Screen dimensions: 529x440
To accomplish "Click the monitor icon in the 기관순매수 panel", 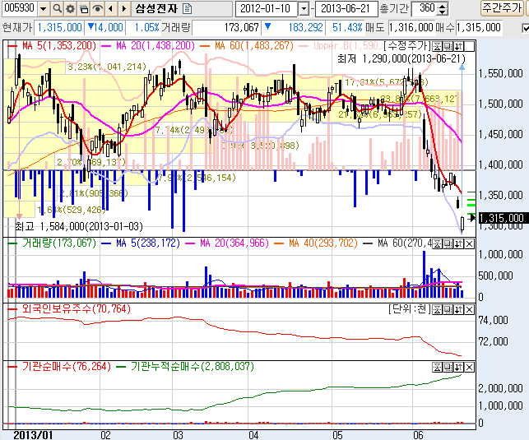I will click(448, 367).
